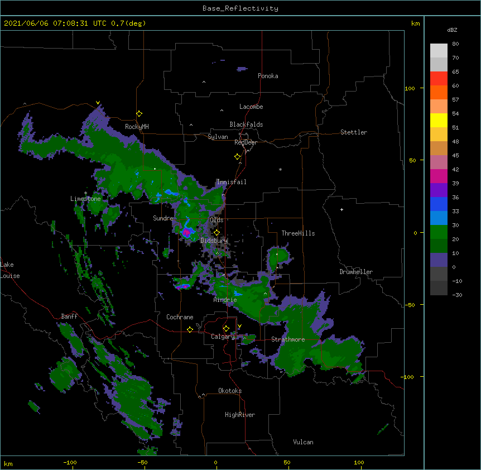Select the Innisfail label

click(232, 182)
